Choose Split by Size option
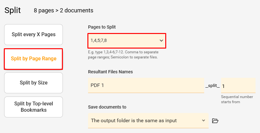This screenshot has height=133, width=260. tap(33, 83)
